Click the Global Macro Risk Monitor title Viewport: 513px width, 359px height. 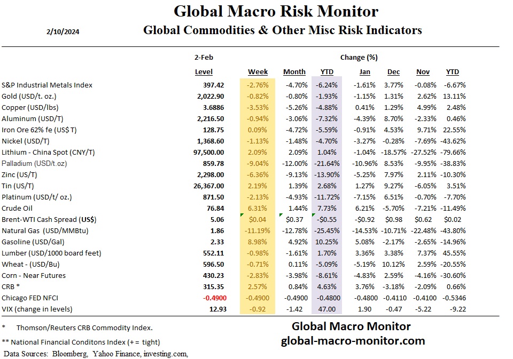point(276,11)
